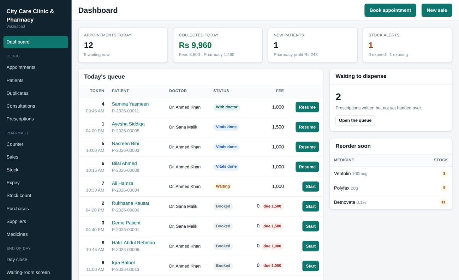Viewport: 459px width, 280px height.
Task: Start Ali Hamza's consultation
Action: pos(311,186)
